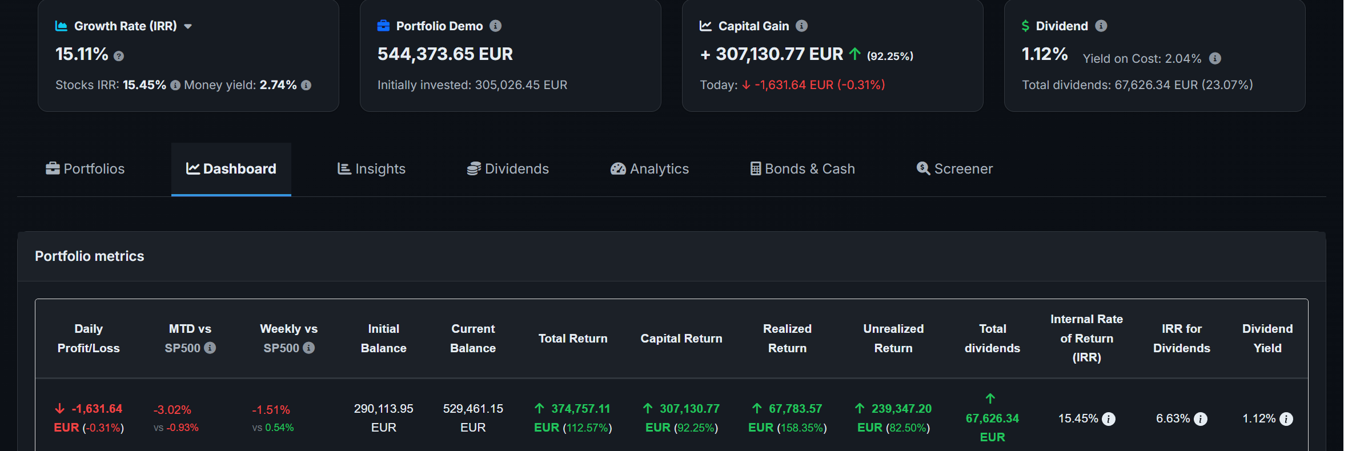
Task: Click info icon beside 1.12% Dividend Yield cell
Action: pyautogui.click(x=1286, y=419)
